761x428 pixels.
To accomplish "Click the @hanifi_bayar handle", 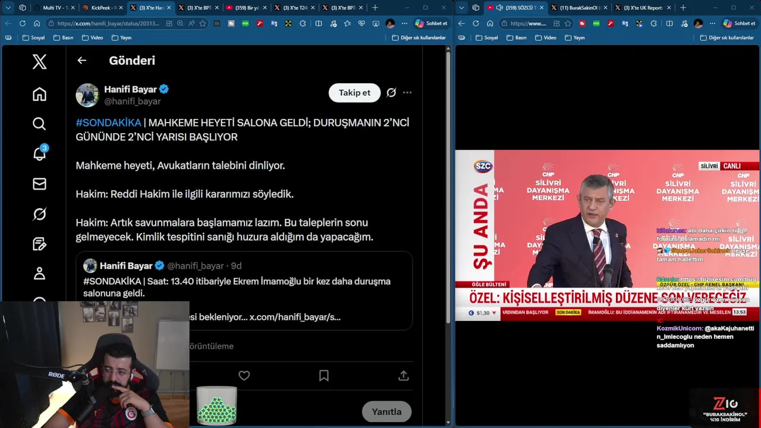I will click(133, 102).
